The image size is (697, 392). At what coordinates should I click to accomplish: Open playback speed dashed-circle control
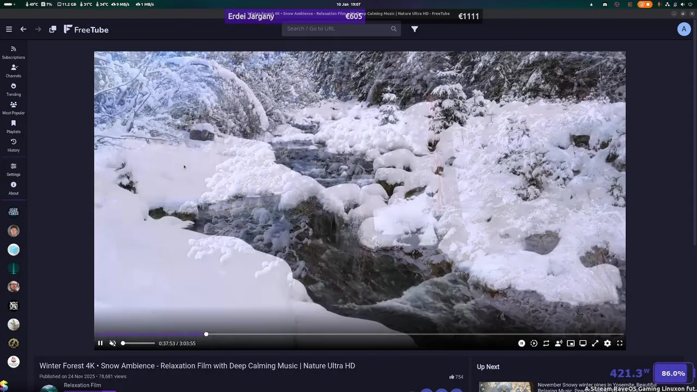tap(534, 343)
